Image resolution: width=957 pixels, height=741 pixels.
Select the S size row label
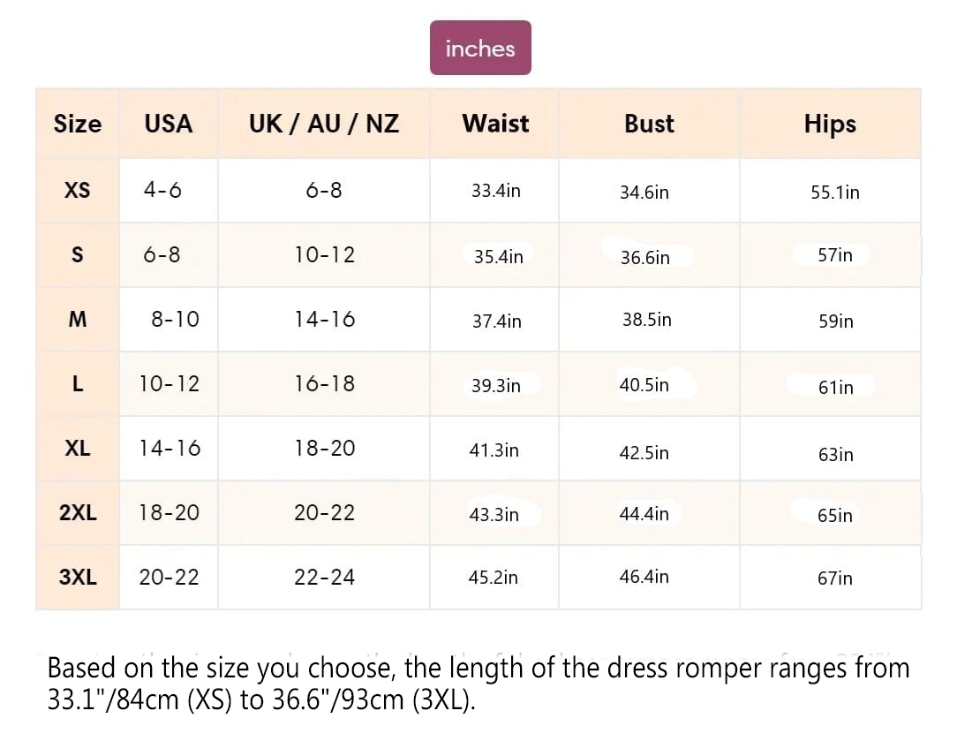pyautogui.click(x=78, y=254)
